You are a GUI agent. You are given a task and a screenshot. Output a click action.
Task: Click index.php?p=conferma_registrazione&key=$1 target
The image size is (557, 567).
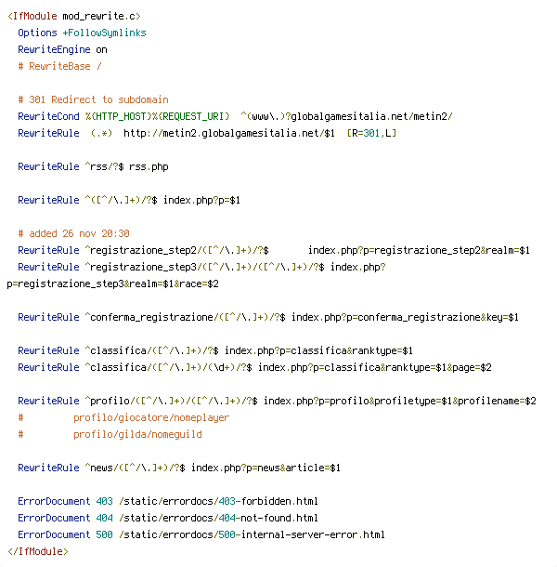pyautogui.click(x=405, y=317)
